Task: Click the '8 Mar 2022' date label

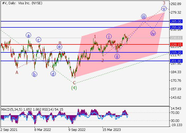Action: pyautogui.click(x=43, y=130)
